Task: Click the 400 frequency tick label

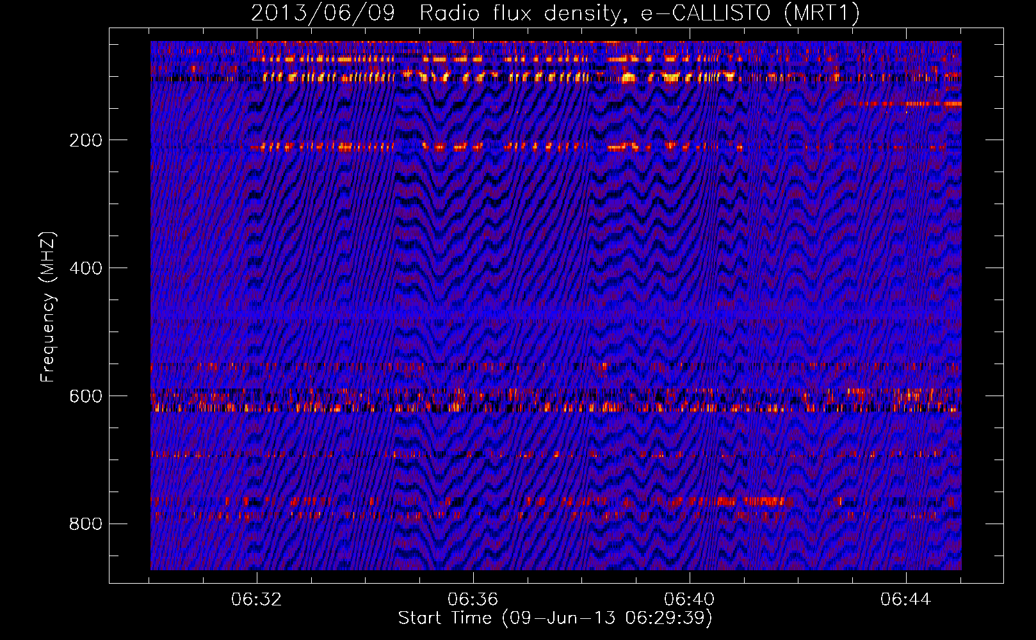Action: click(x=85, y=268)
